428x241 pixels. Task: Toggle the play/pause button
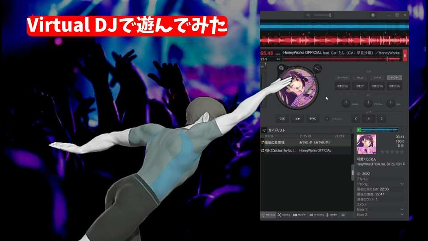coord(297,119)
